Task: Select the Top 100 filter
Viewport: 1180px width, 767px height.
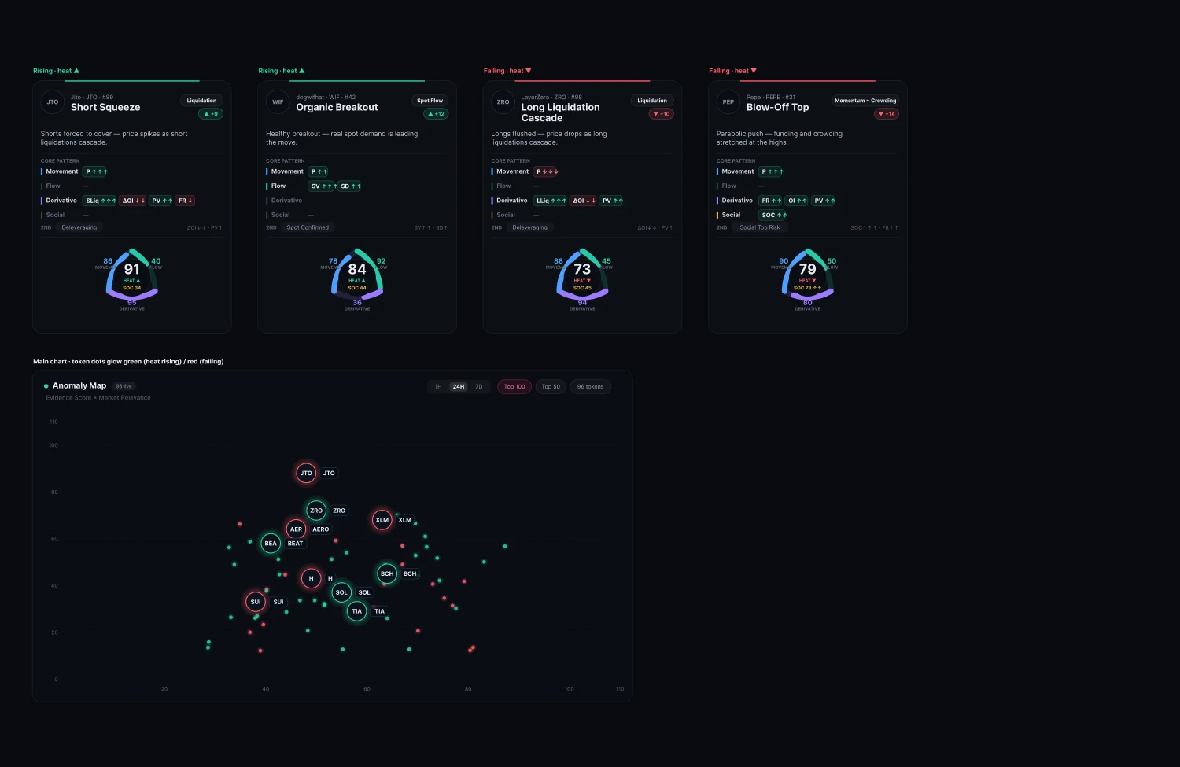Action: pyautogui.click(x=514, y=387)
